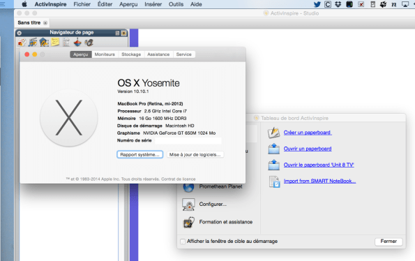The height and width of the screenshot is (261, 415).
Task: Click the Créer un paperboard icon
Action: [x=273, y=133]
